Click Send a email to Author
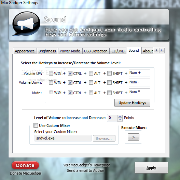This screenshot has width=180, height=180. click(86, 170)
